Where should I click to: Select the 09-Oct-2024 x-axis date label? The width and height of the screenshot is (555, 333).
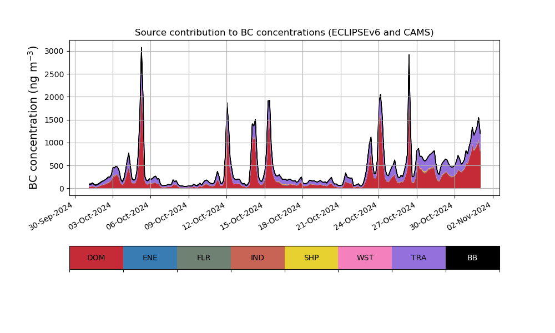pyautogui.click(x=165, y=216)
